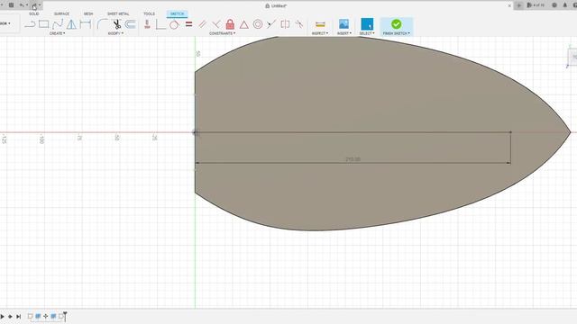Select the Fillet modify tool

click(102, 24)
